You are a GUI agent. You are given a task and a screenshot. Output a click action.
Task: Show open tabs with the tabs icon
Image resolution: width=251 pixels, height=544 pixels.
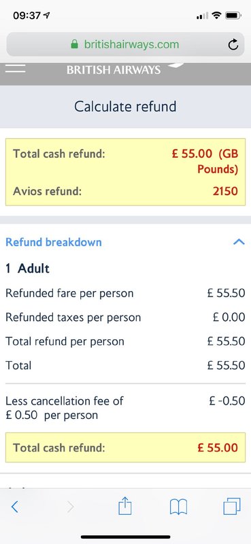(231, 506)
